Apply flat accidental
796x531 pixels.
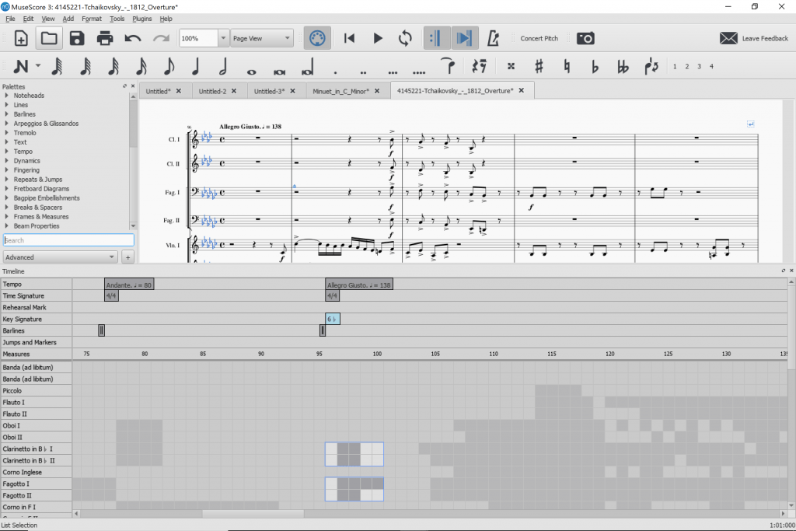pyautogui.click(x=595, y=67)
